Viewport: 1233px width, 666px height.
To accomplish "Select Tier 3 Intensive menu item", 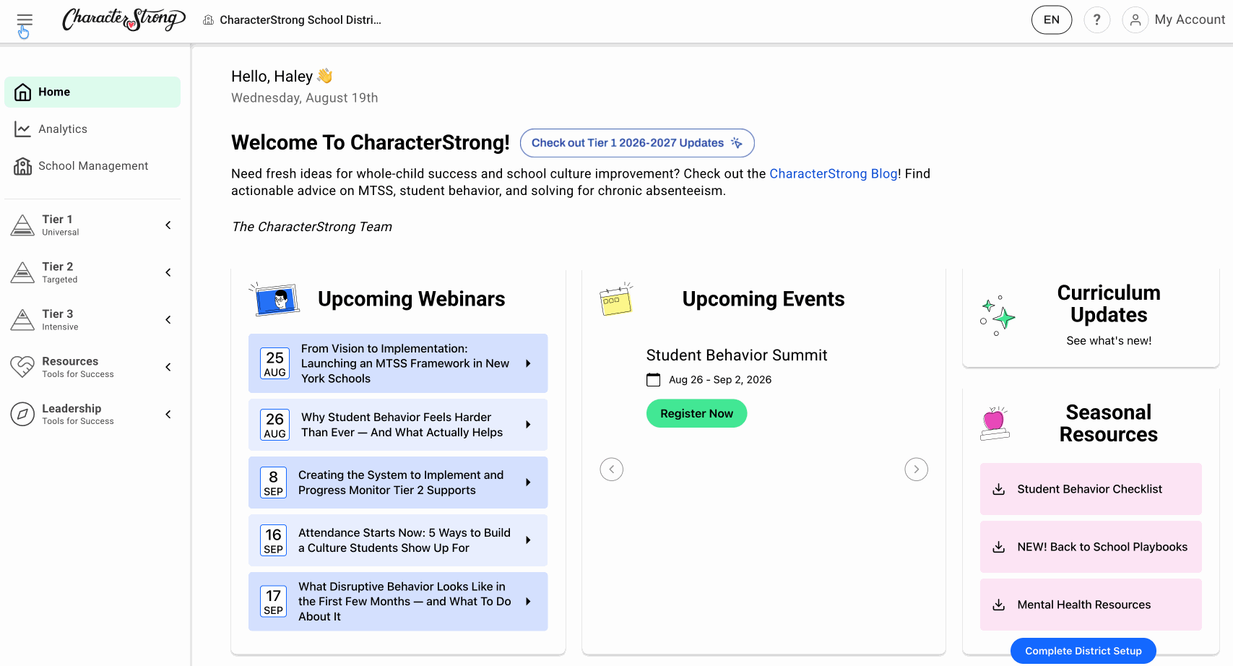I will pyautogui.click(x=92, y=320).
